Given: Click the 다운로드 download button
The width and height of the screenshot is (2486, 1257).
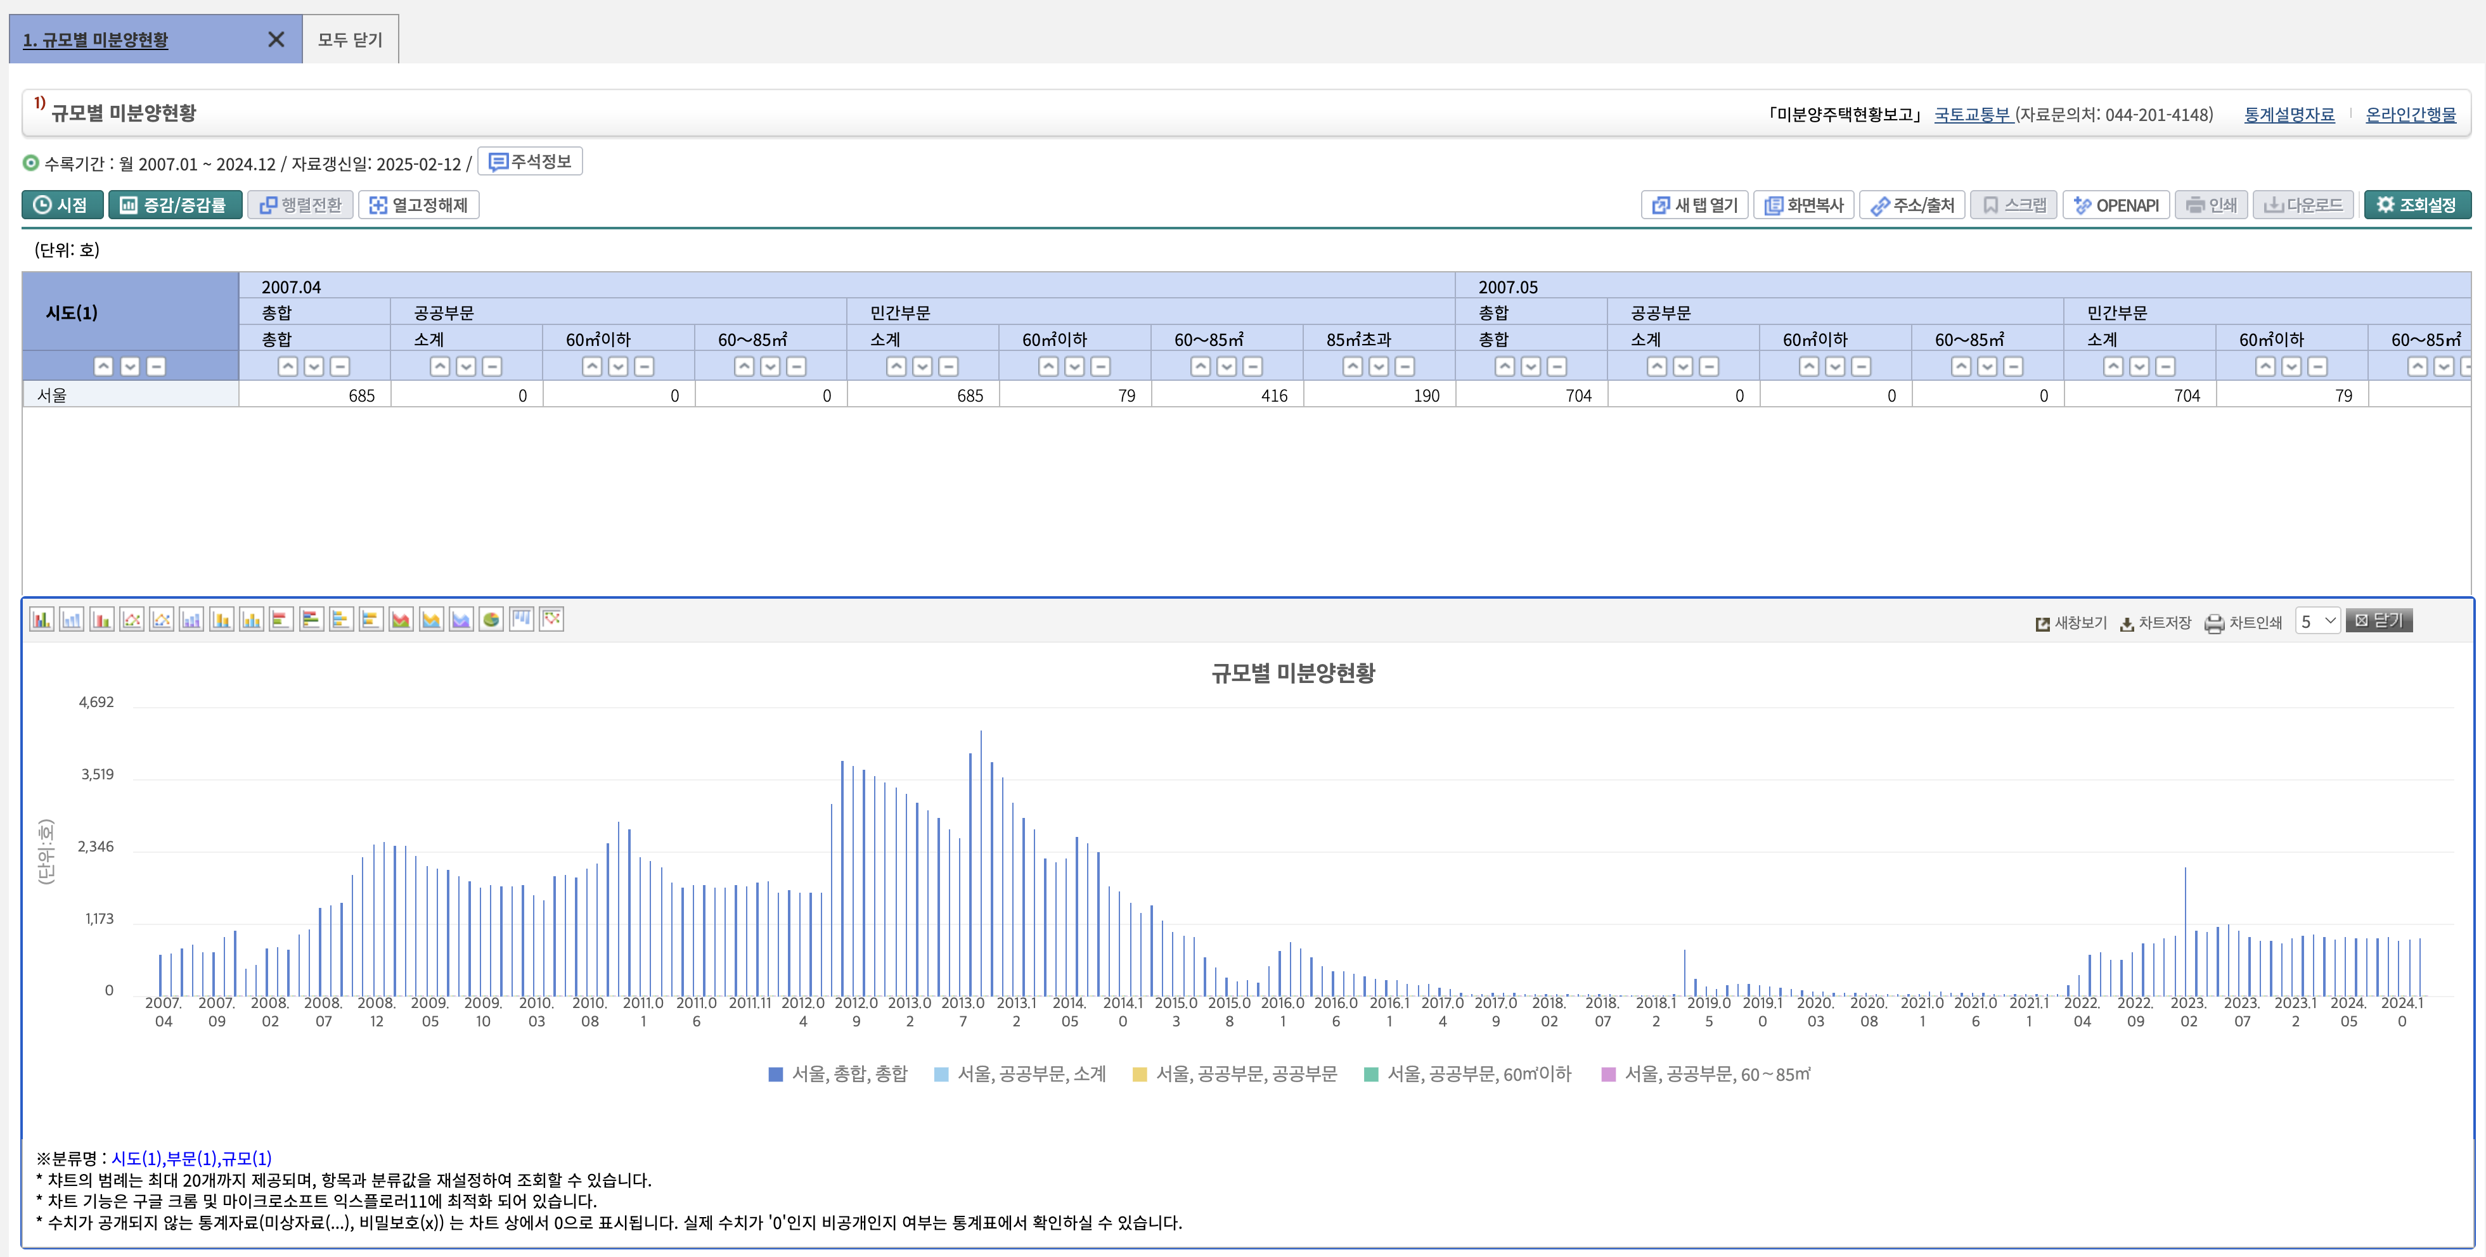Looking at the screenshot, I should click(2303, 205).
